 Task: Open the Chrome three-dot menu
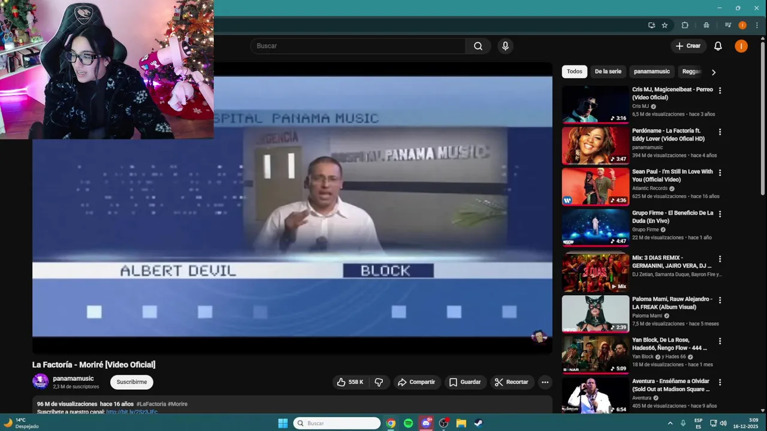757,25
